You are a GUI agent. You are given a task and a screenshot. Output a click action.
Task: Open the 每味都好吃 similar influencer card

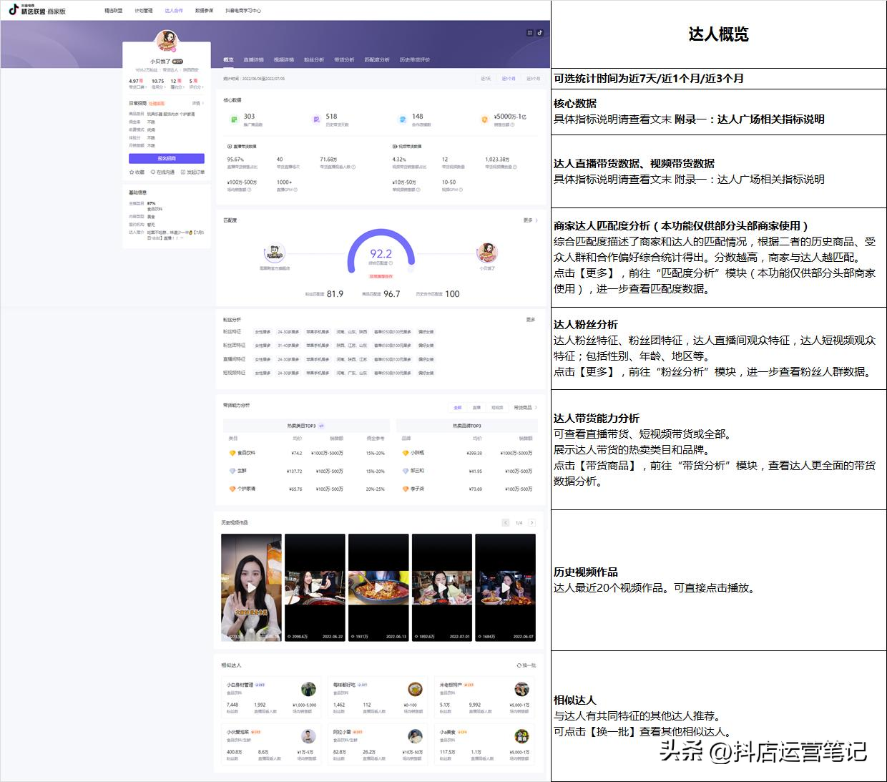[x=378, y=698]
